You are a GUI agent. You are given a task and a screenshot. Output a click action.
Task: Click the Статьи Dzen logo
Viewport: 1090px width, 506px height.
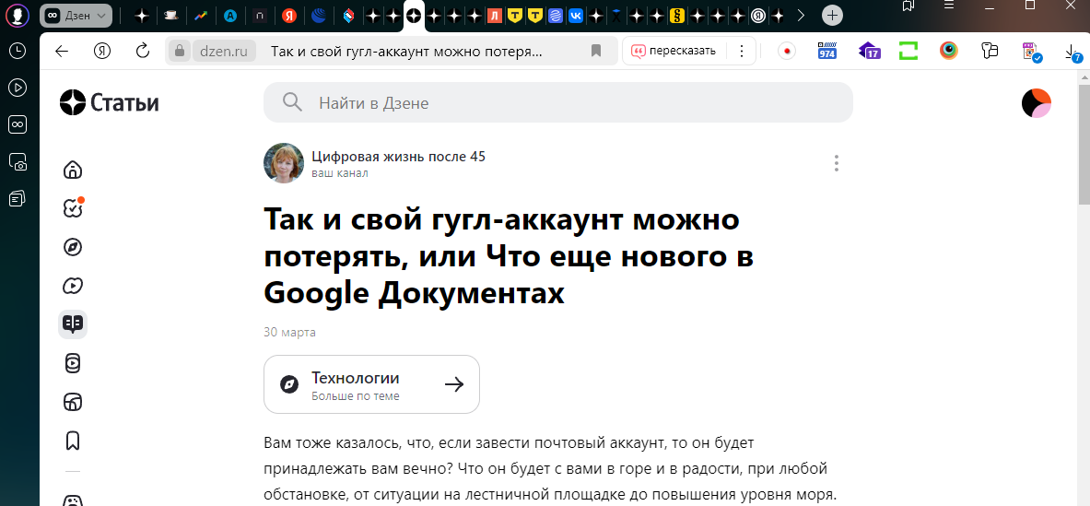click(x=109, y=103)
